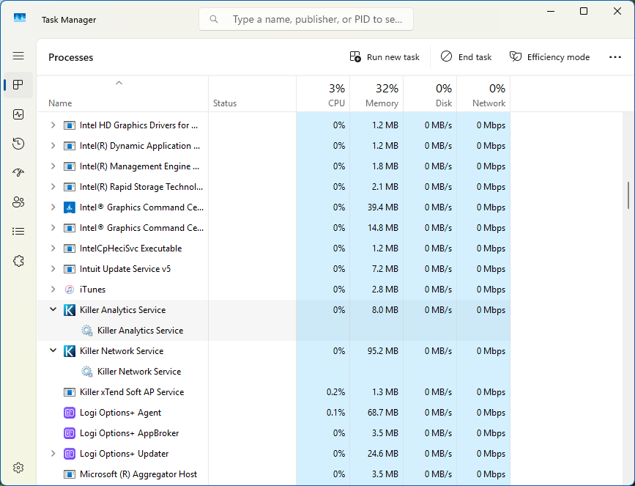Expand Intel(R) Rapid Storage Technology process
The width and height of the screenshot is (635, 486).
point(53,187)
